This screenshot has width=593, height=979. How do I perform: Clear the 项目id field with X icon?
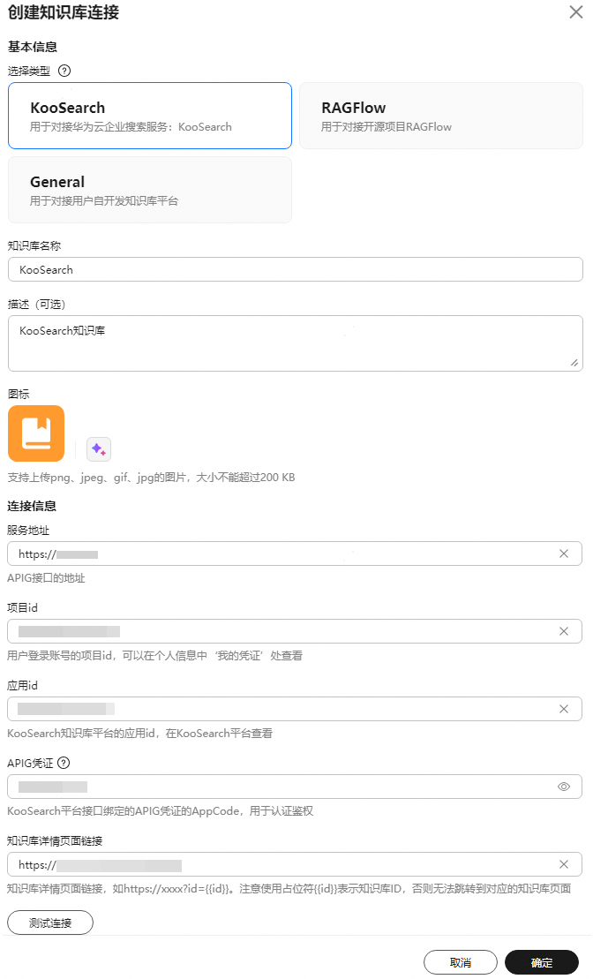[564, 631]
